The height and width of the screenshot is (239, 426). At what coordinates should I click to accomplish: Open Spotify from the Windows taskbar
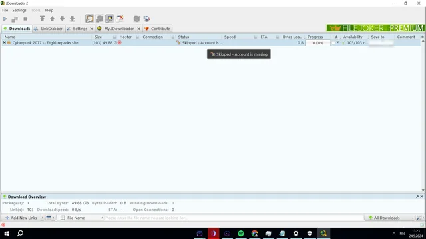click(x=241, y=233)
